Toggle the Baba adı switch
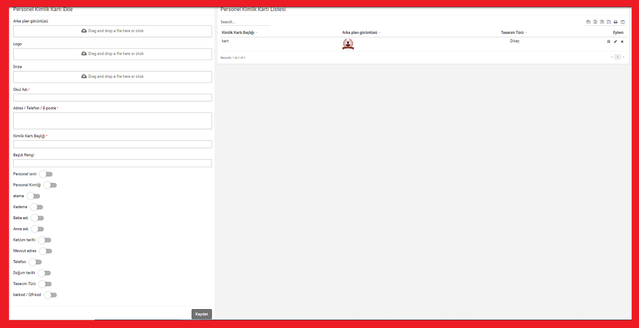The width and height of the screenshot is (639, 328). tap(37, 218)
